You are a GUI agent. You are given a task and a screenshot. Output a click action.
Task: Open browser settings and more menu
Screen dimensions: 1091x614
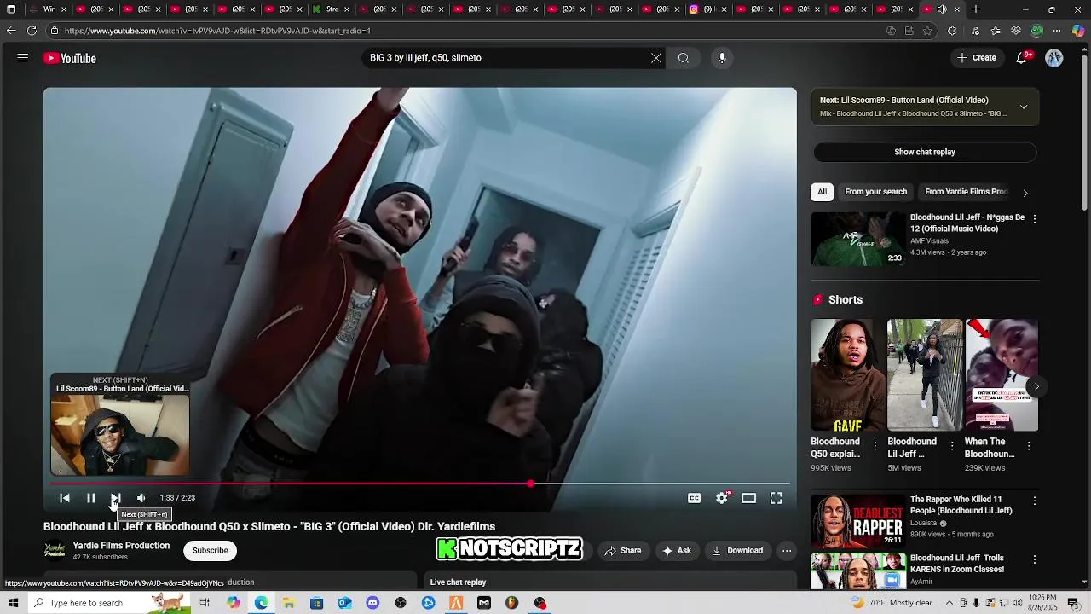pos(1057,31)
